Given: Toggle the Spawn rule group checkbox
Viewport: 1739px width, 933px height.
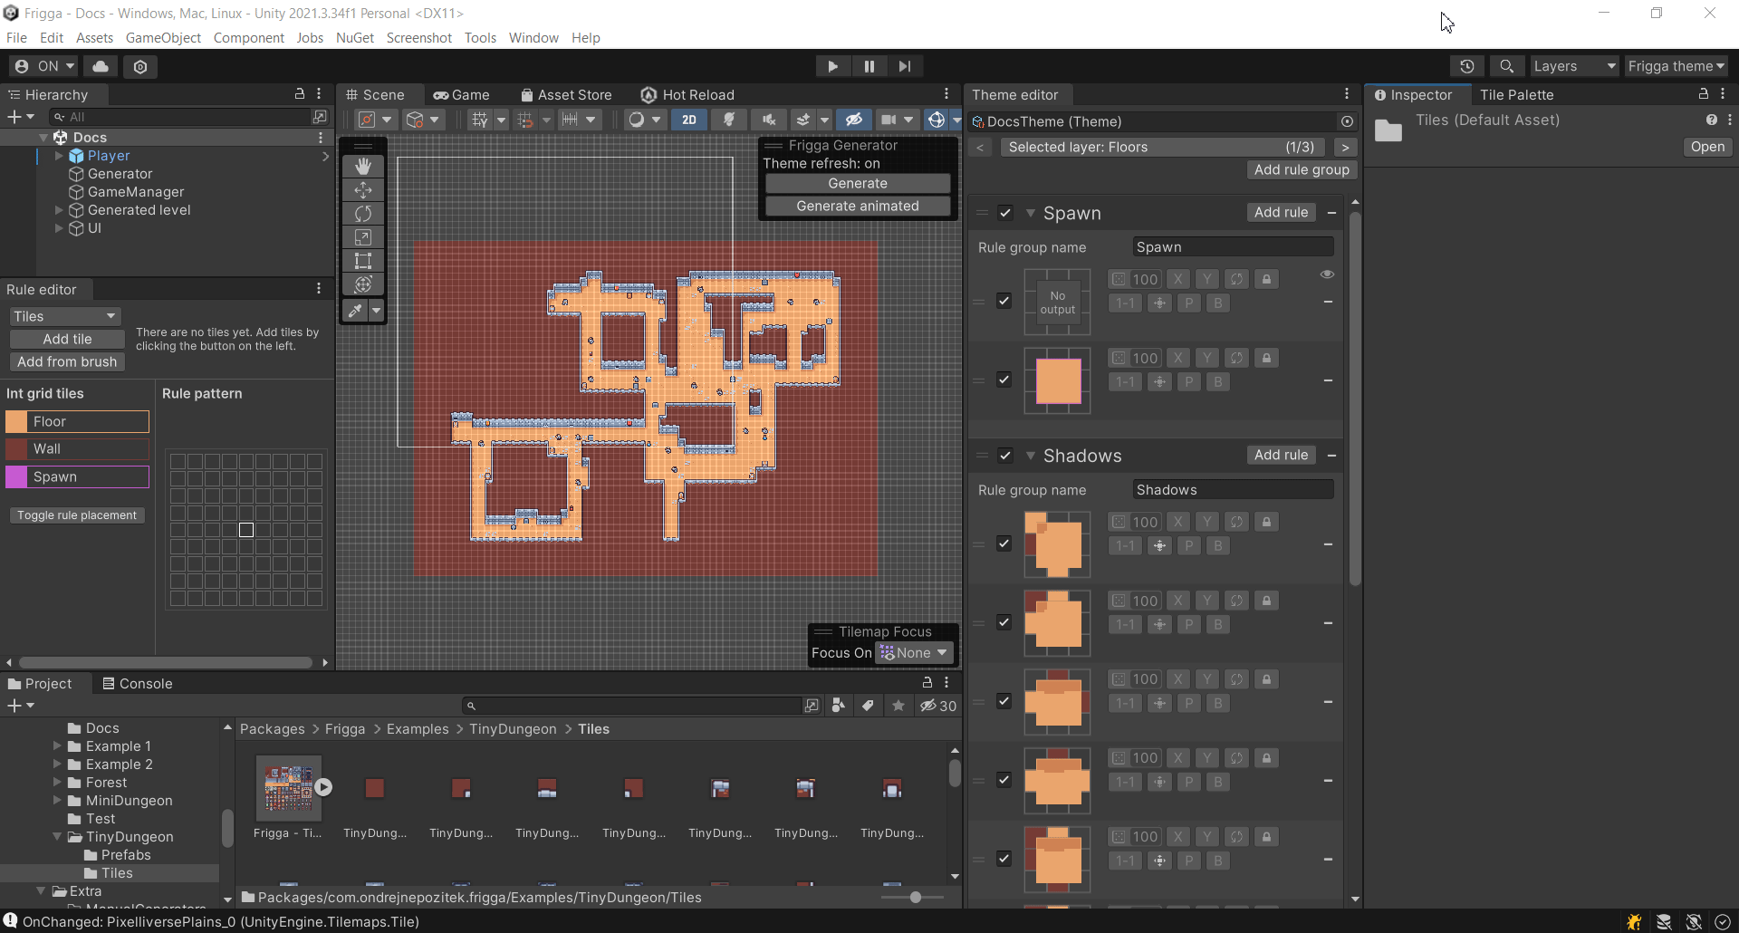Looking at the screenshot, I should pyautogui.click(x=1004, y=213).
